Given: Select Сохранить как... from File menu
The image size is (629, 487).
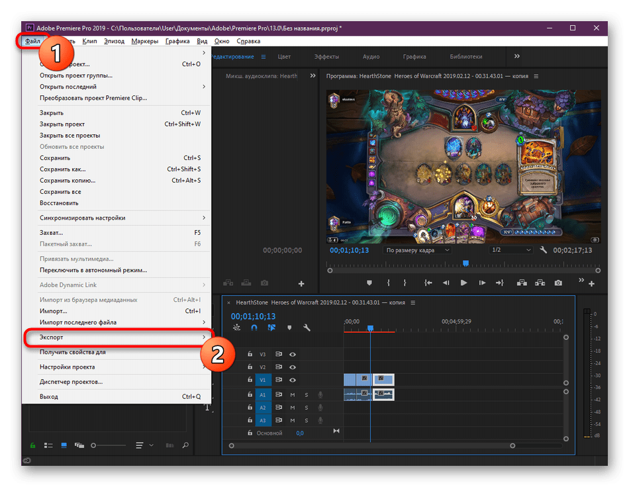Looking at the screenshot, I should click(x=63, y=169).
